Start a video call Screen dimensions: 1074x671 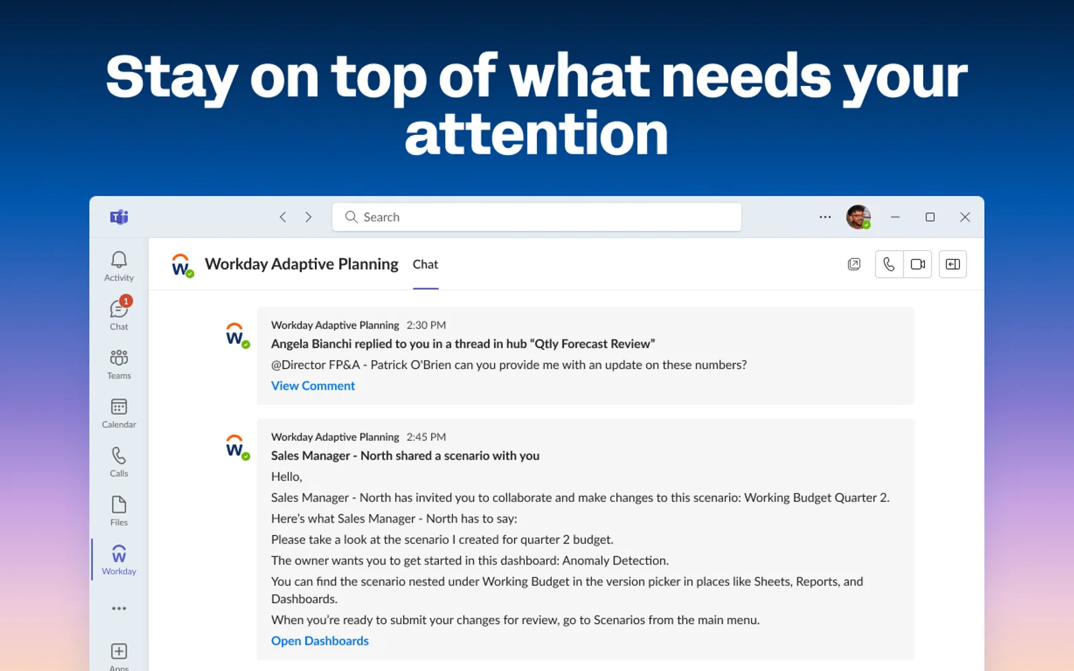pyautogui.click(x=918, y=264)
